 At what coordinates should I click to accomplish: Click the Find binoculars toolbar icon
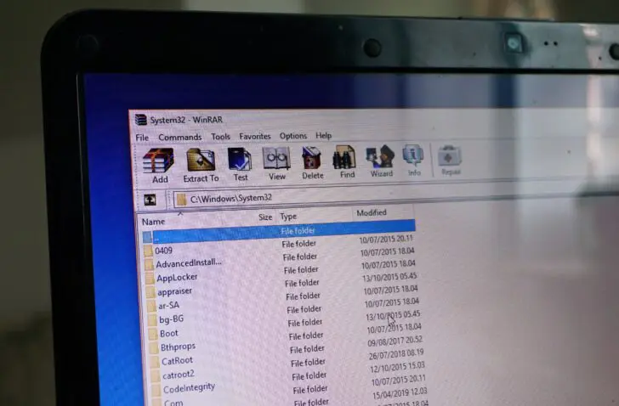344,157
